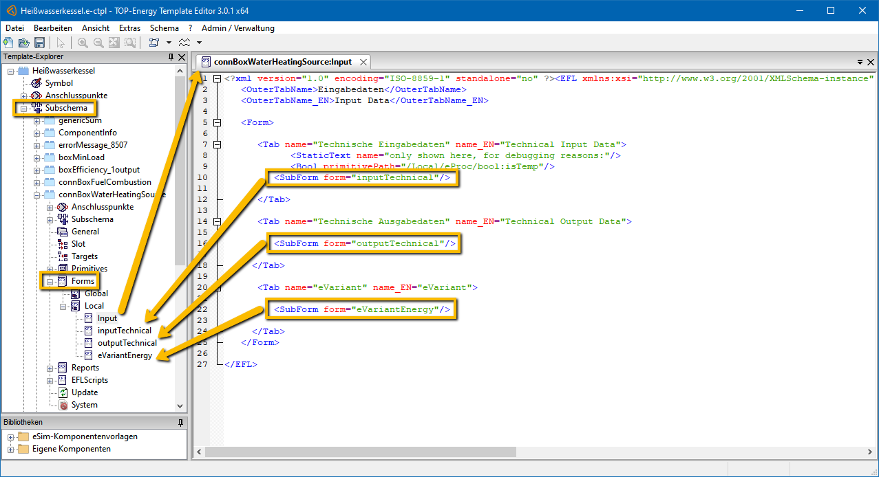
Task: Pin the Bibliotheken panel
Action: [181, 422]
